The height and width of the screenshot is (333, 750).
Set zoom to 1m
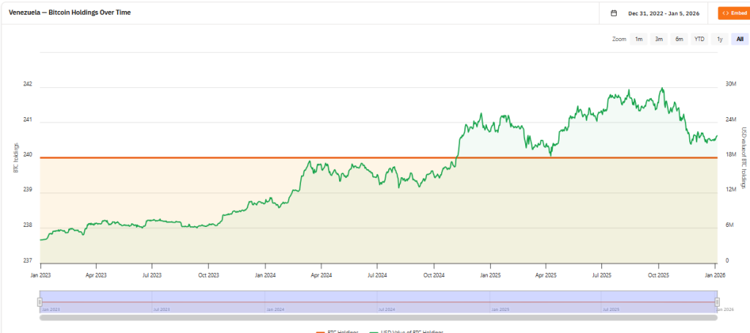tap(639, 39)
